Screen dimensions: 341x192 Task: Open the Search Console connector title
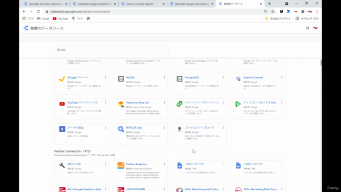coord(253,77)
